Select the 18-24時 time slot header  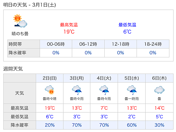pos(153,44)
